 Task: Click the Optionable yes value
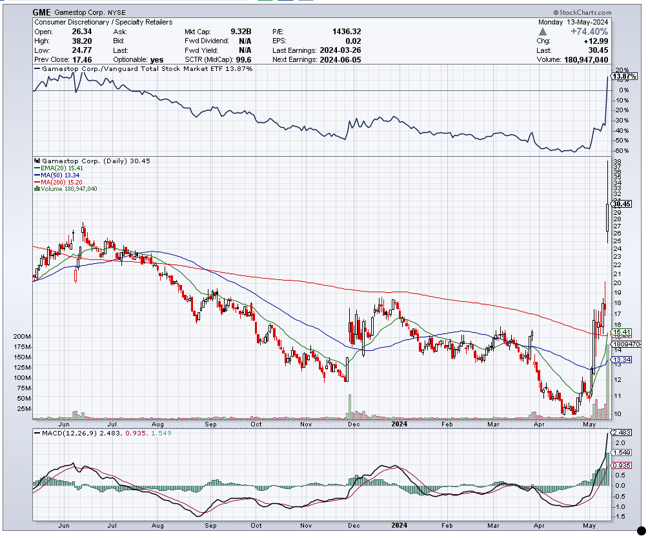pyautogui.click(x=157, y=60)
